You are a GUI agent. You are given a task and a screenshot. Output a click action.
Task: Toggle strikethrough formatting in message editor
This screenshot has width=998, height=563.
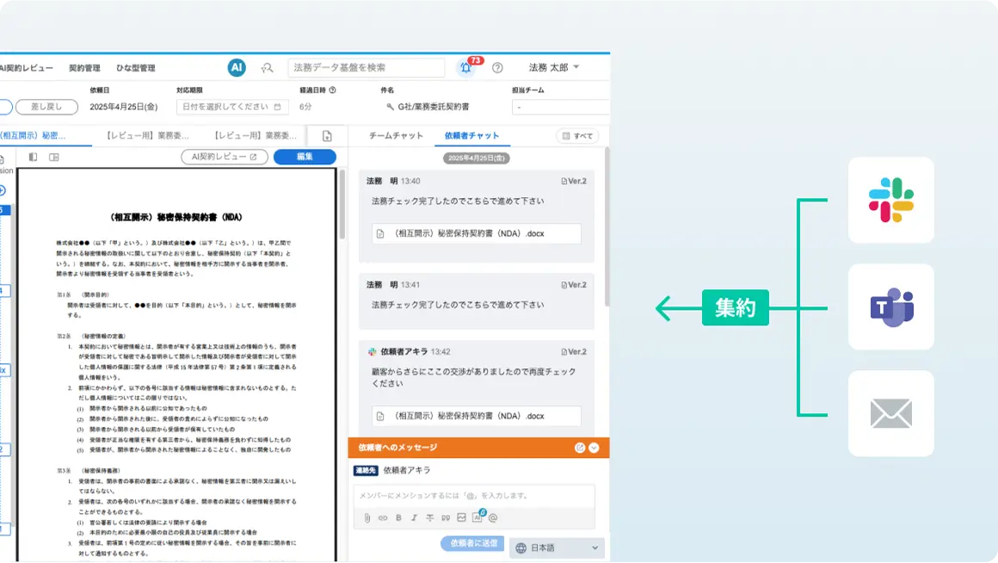429,517
